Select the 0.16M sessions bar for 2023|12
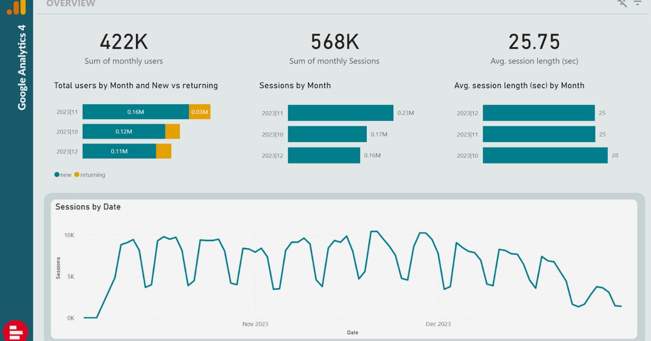 [324, 155]
